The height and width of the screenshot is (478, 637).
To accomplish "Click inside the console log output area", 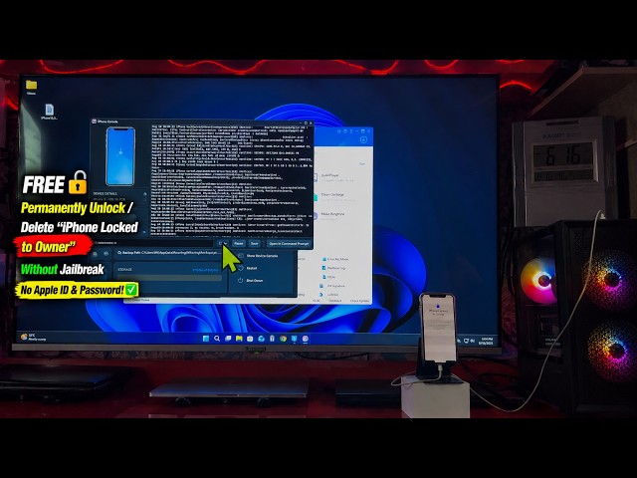I will pos(232,181).
